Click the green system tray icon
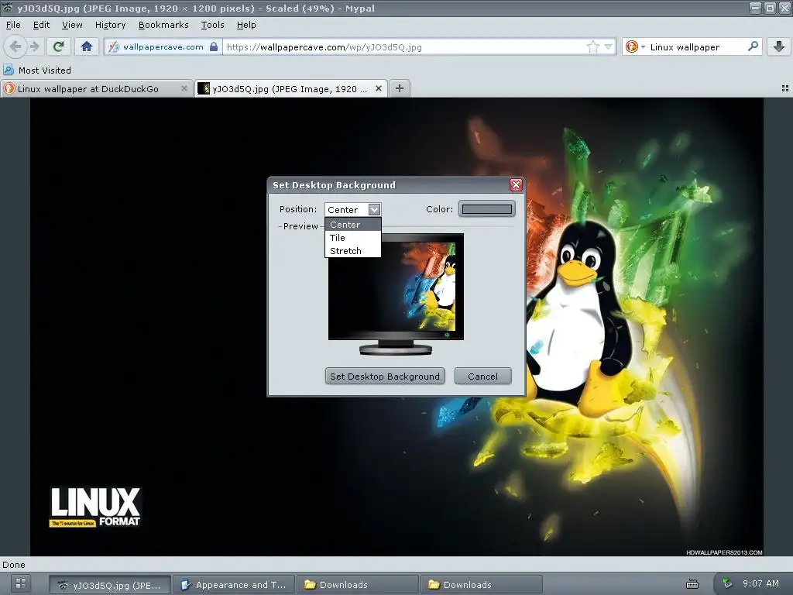This screenshot has width=793, height=595. pyautogui.click(x=726, y=583)
